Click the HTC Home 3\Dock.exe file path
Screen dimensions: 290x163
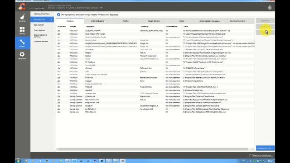click(204, 34)
